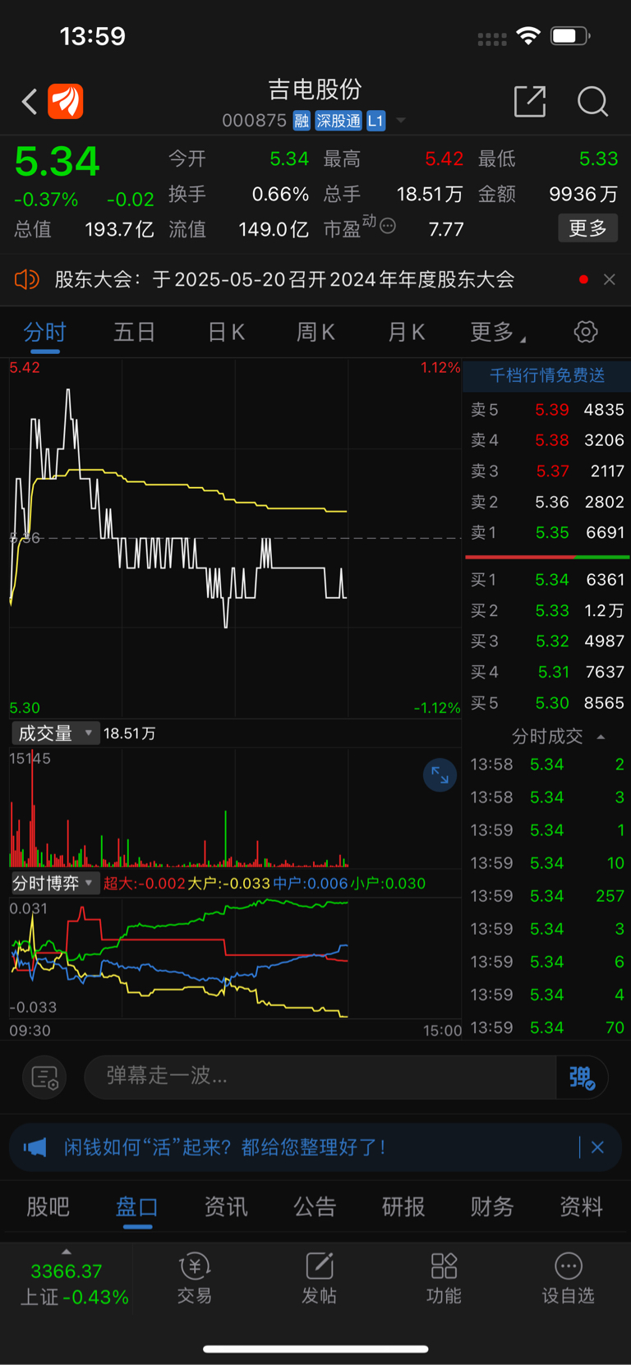Tap the megaphone promo icon
This screenshot has height=1365, width=631.
[35, 1147]
